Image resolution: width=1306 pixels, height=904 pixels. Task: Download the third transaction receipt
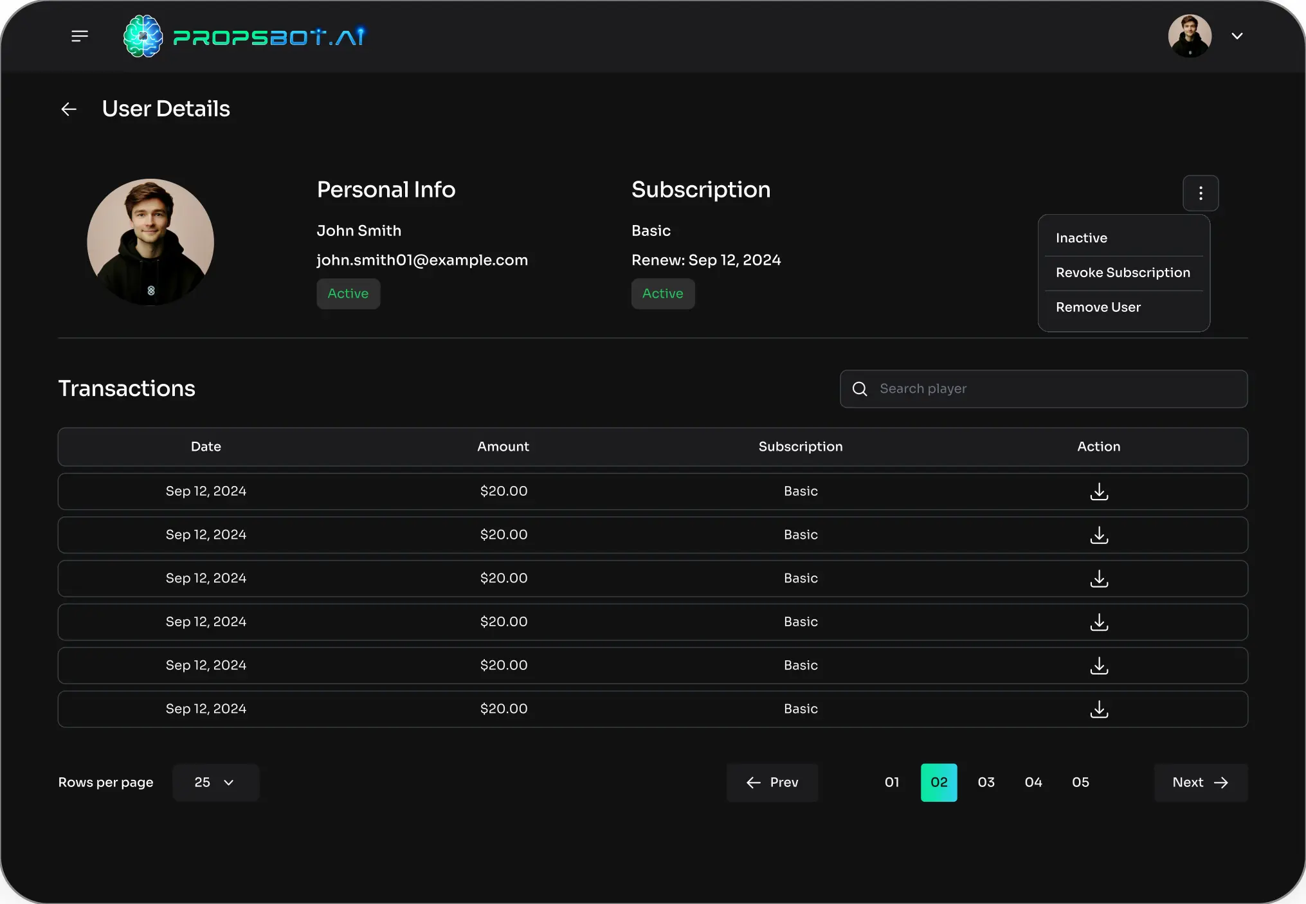1099,579
